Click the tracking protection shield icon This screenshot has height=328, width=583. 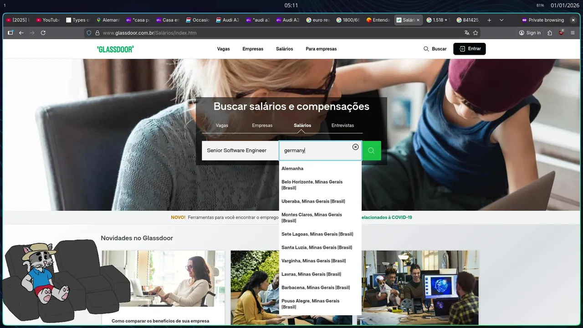[89, 33]
